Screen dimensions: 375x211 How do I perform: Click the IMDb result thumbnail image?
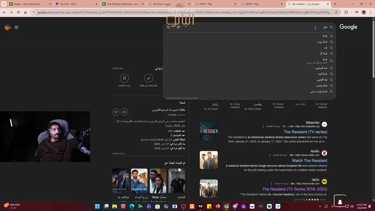pyautogui.click(x=209, y=189)
